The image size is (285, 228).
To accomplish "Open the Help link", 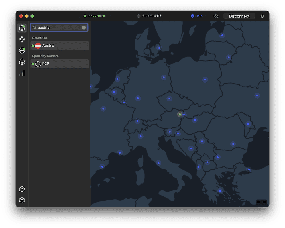I will pyautogui.click(x=196, y=16).
